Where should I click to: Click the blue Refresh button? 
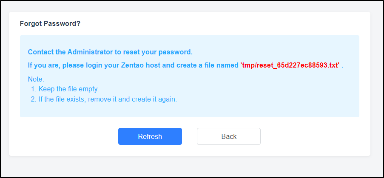coord(150,136)
